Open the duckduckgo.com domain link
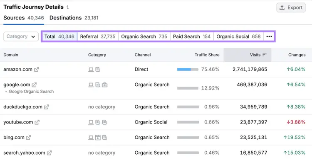Viewport: 312px width, 160px height. (x=23, y=107)
